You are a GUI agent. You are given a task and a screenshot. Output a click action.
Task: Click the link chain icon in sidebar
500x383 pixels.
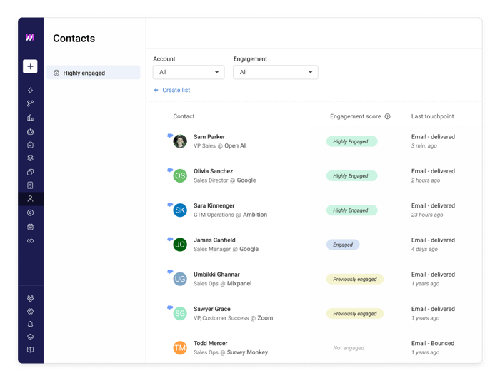pyautogui.click(x=30, y=240)
